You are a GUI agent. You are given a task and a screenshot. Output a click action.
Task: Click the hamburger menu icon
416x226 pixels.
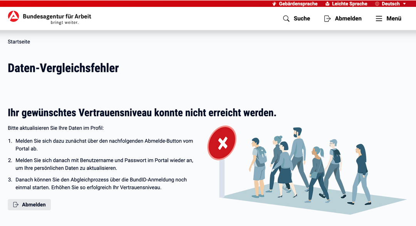pos(379,18)
